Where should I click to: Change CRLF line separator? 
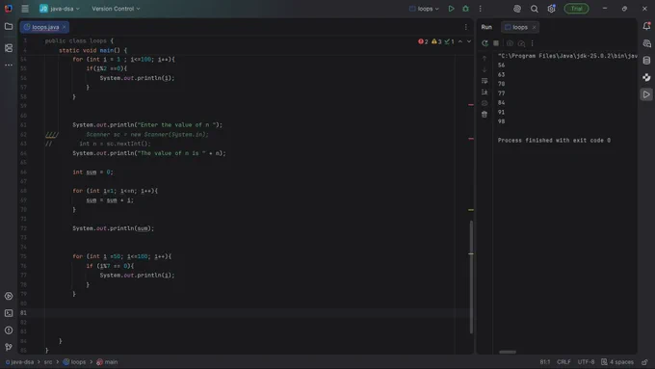[x=563, y=362]
